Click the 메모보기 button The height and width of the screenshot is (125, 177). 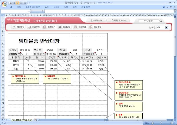[80, 27]
